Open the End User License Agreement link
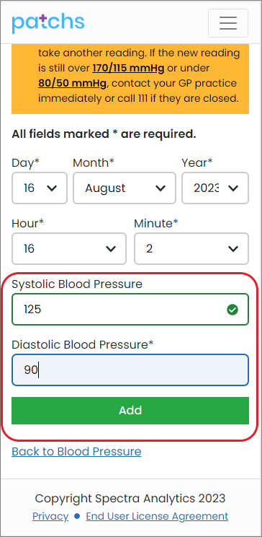The width and height of the screenshot is (262, 537). pos(157,516)
